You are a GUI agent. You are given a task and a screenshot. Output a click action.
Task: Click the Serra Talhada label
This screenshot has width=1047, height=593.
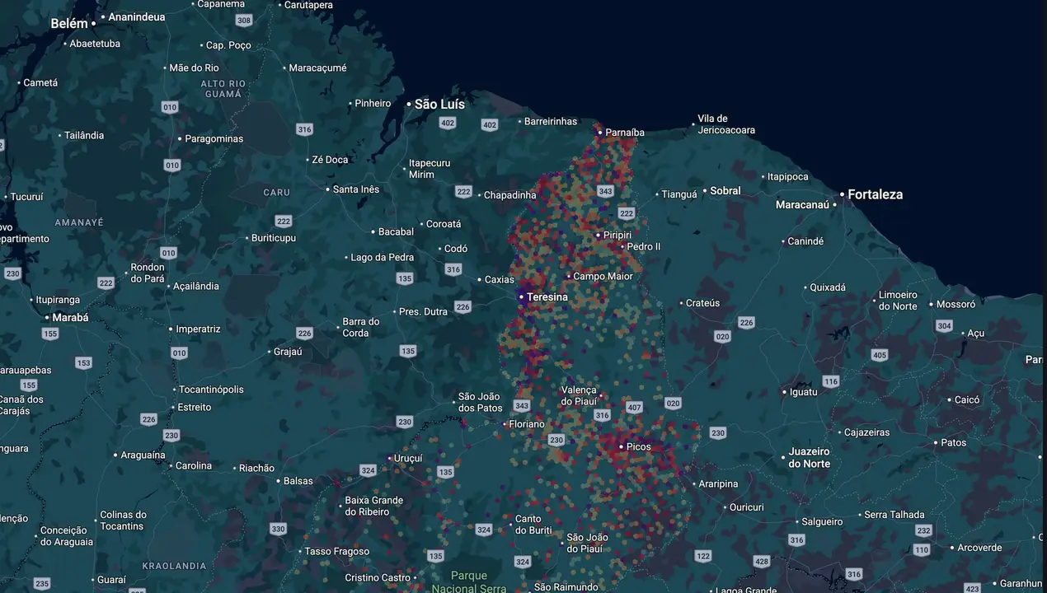(x=894, y=516)
